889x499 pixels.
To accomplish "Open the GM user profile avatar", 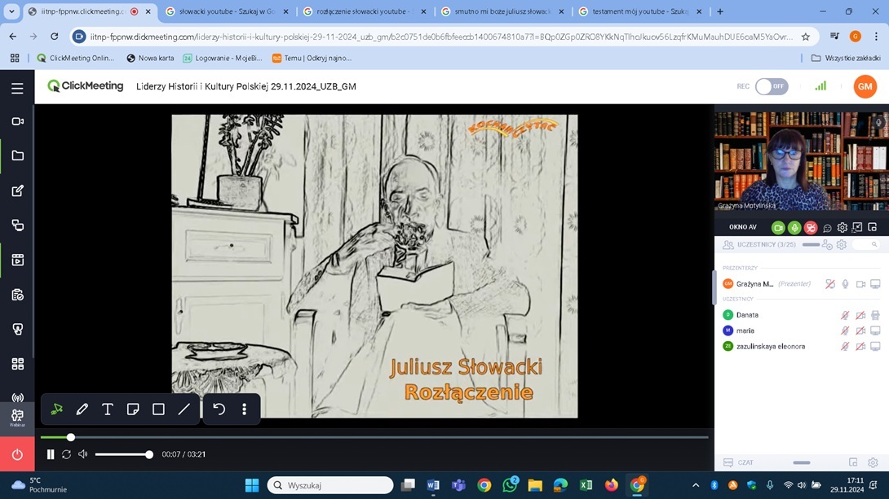I will pos(865,86).
